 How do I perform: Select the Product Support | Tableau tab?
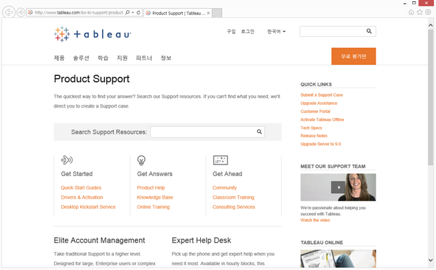[178, 13]
